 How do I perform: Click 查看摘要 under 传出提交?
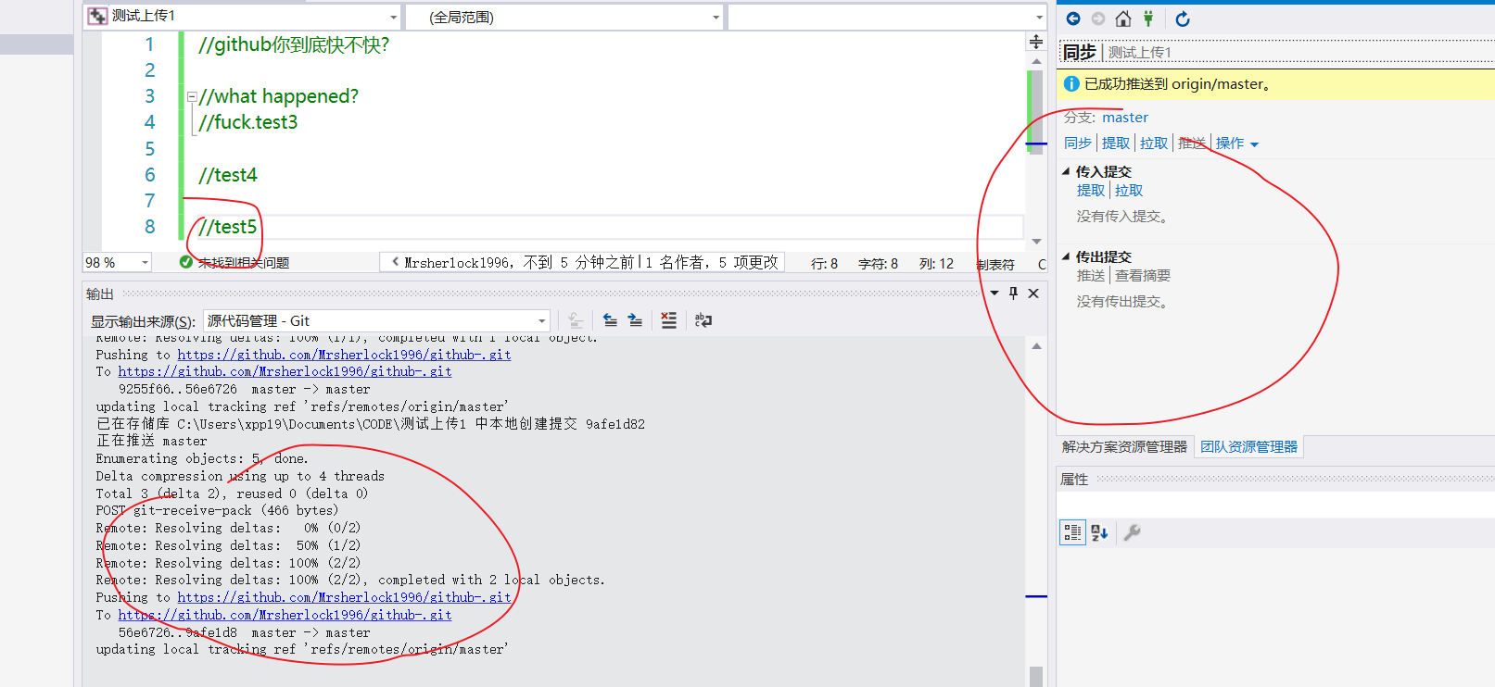1143,276
